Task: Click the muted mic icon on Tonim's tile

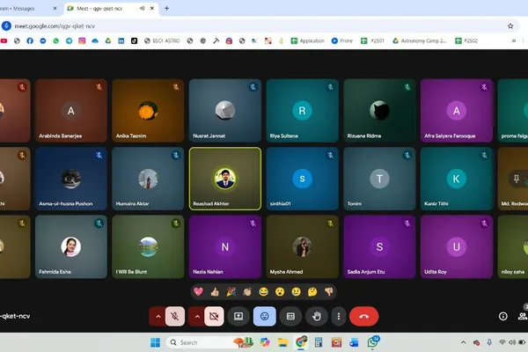Action: (407, 155)
